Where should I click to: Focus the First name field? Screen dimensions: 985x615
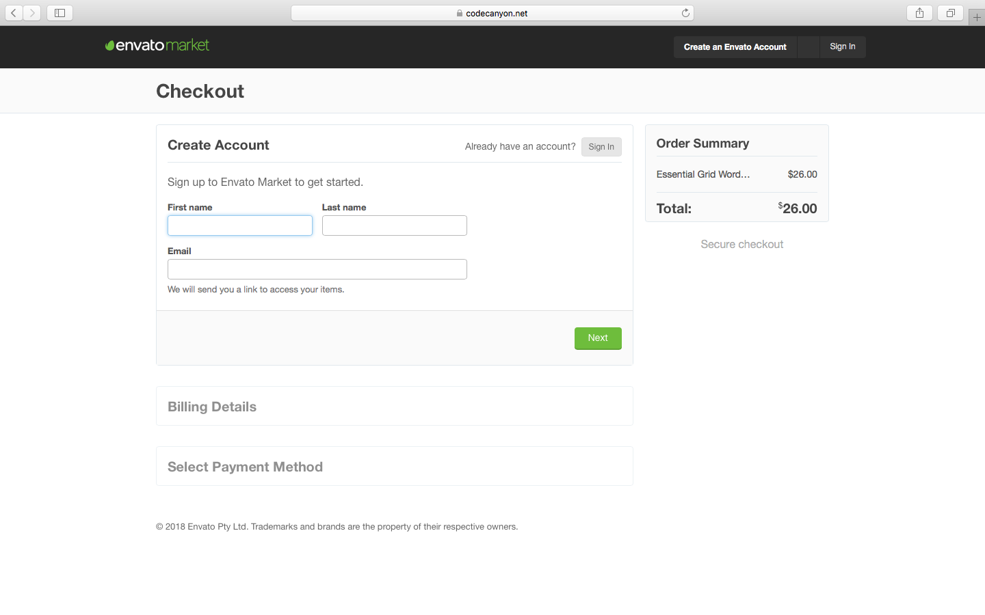[x=239, y=225]
